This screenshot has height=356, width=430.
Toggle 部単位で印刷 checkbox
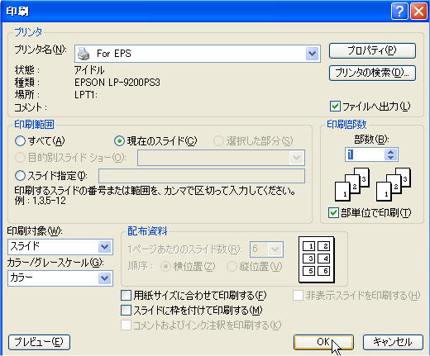(x=333, y=212)
